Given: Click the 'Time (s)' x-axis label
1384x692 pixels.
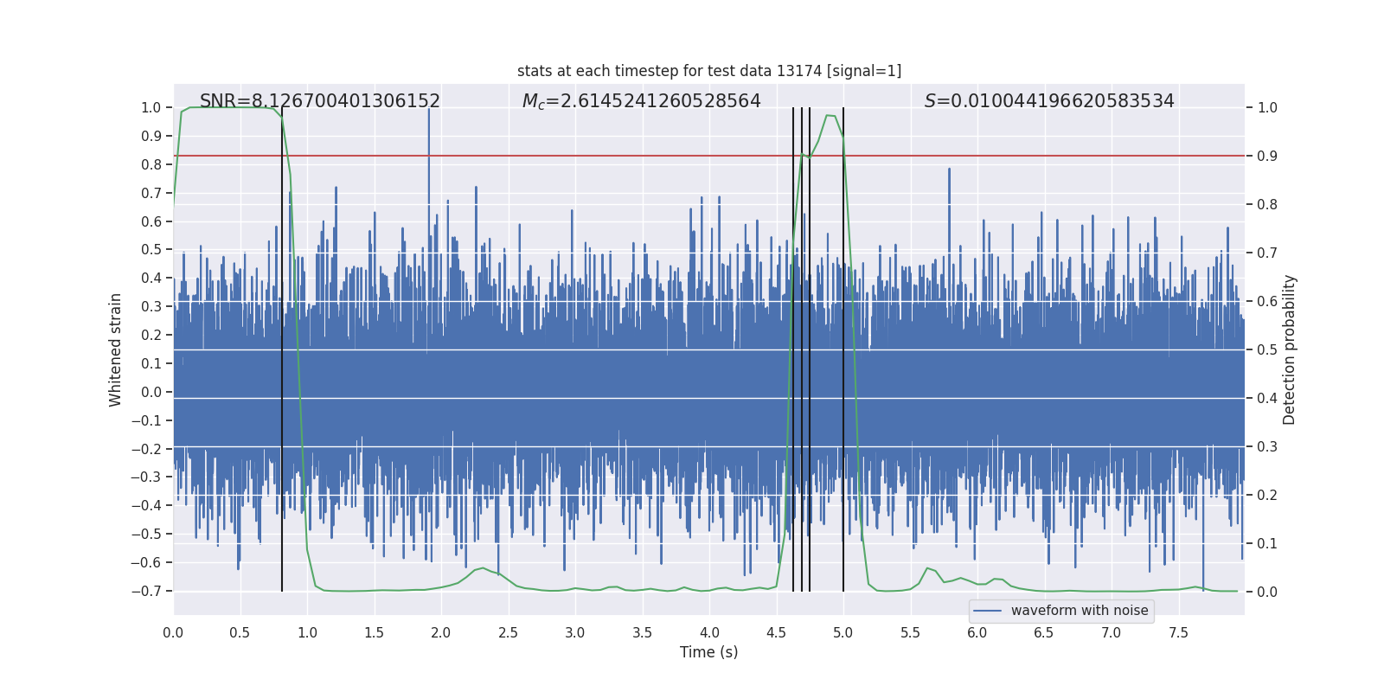Looking at the screenshot, I should [709, 652].
